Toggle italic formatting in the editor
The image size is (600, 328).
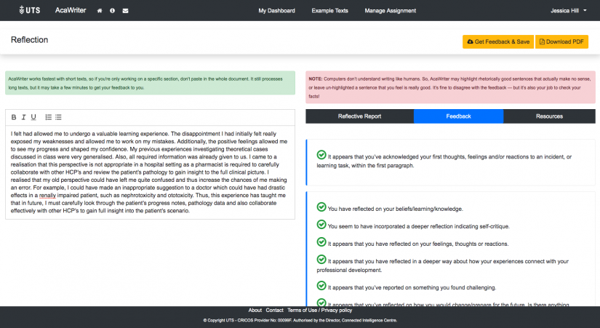[x=23, y=117]
